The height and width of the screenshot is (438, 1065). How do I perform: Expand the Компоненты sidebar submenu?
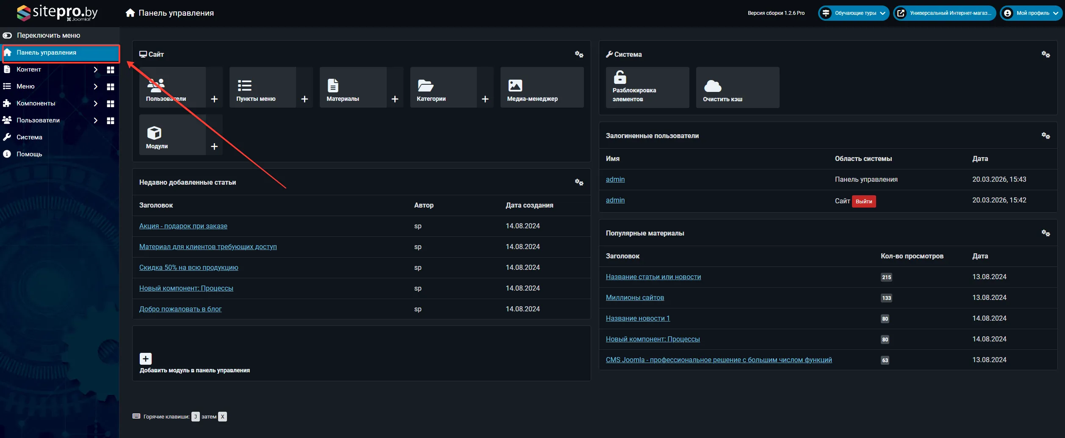point(96,103)
